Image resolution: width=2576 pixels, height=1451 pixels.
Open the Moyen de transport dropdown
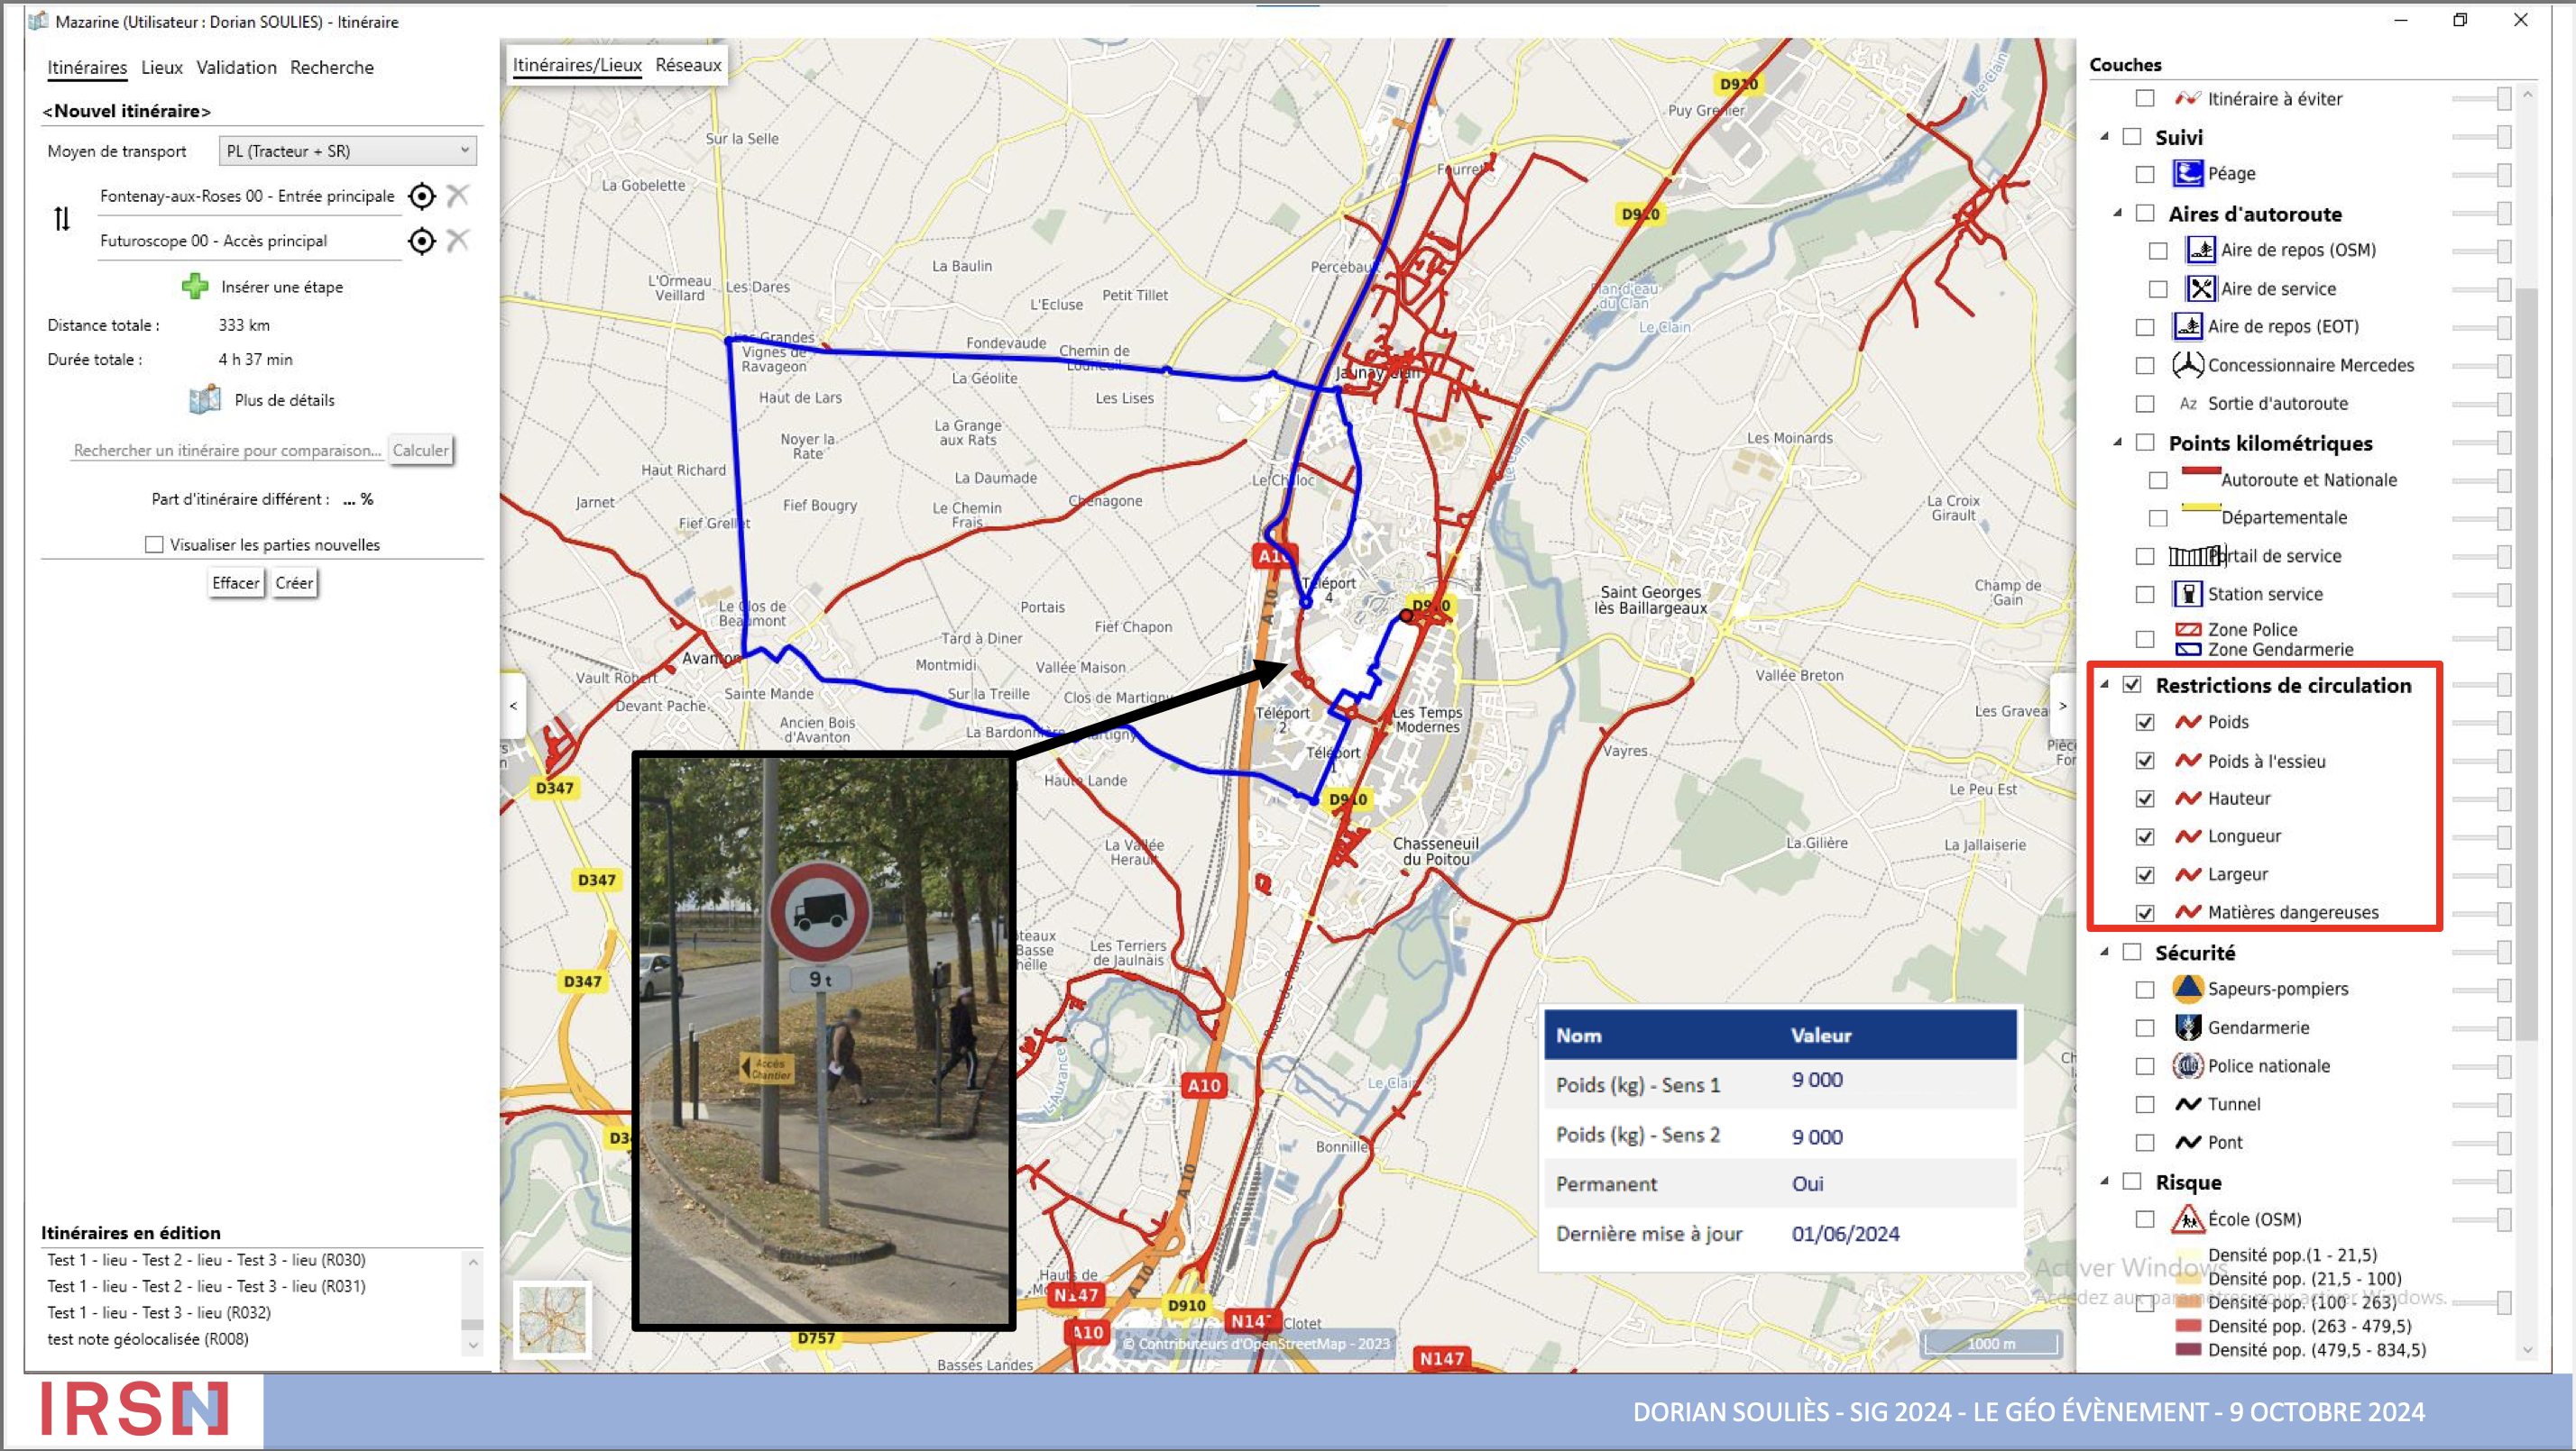coord(347,151)
